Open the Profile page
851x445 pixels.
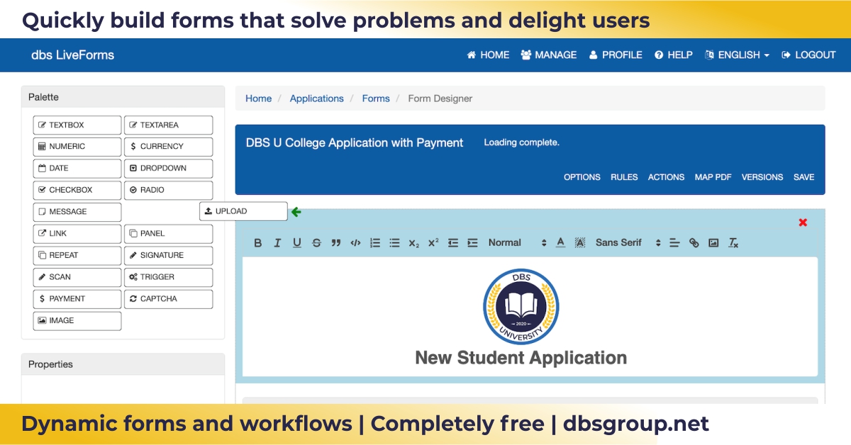point(616,55)
